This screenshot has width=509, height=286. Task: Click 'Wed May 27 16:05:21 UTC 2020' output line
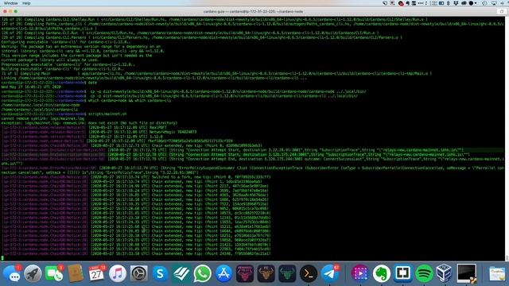(x=31, y=87)
